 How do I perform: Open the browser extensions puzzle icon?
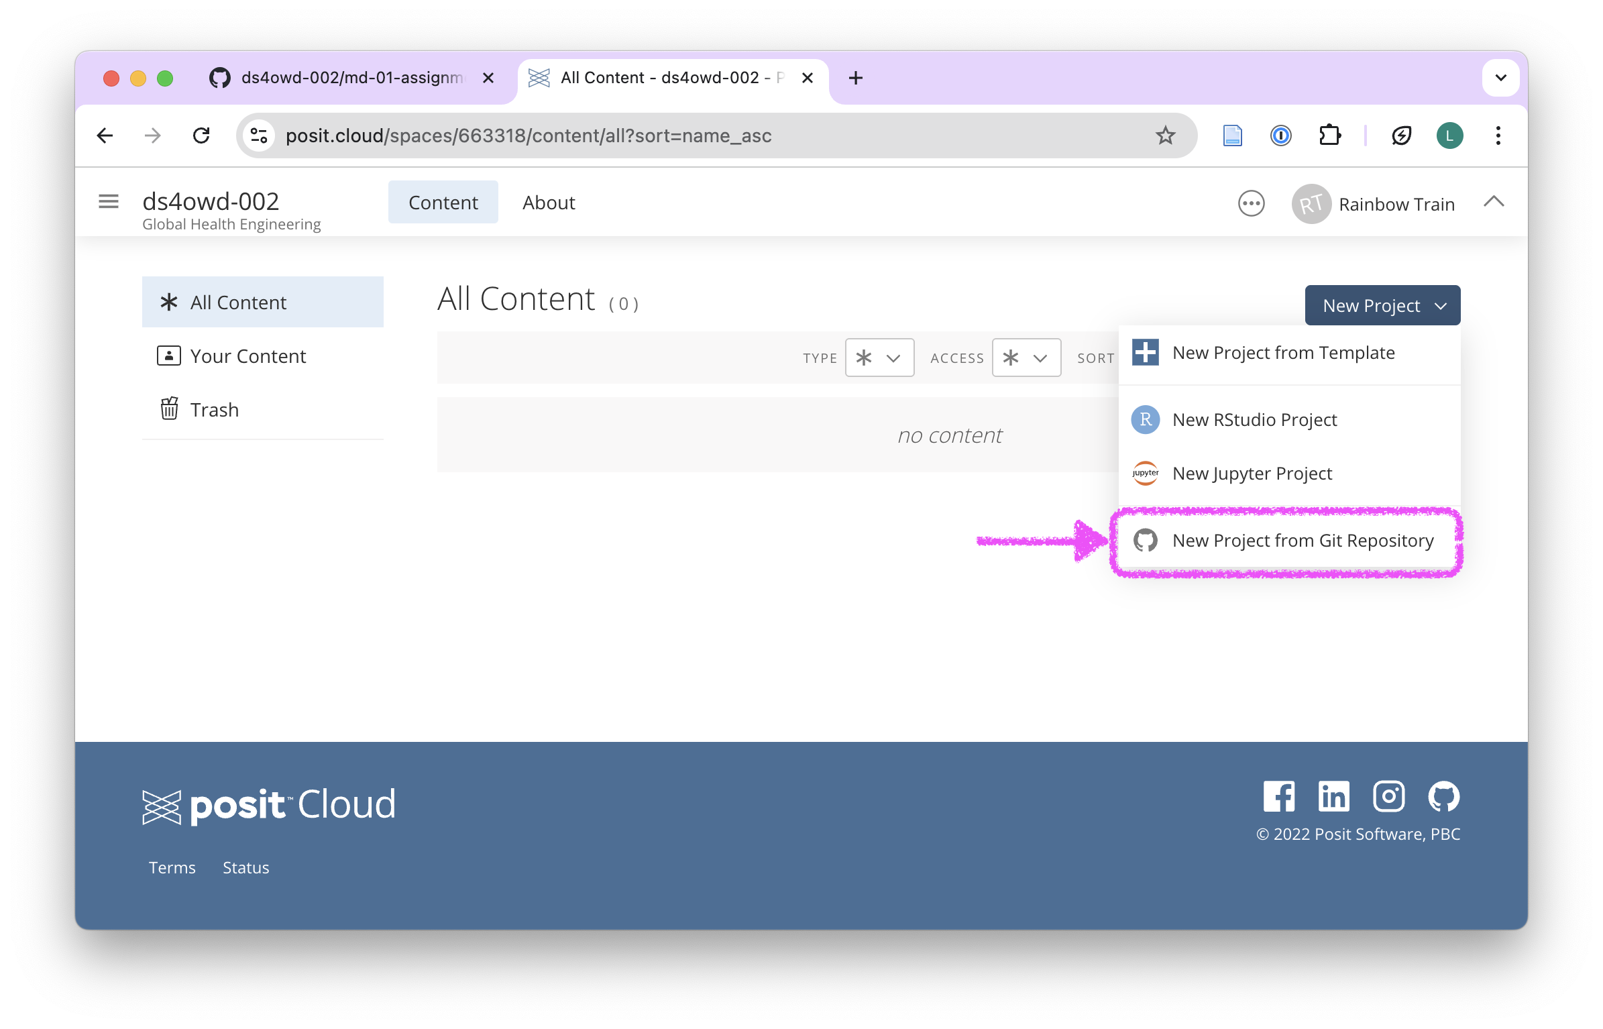coord(1329,136)
